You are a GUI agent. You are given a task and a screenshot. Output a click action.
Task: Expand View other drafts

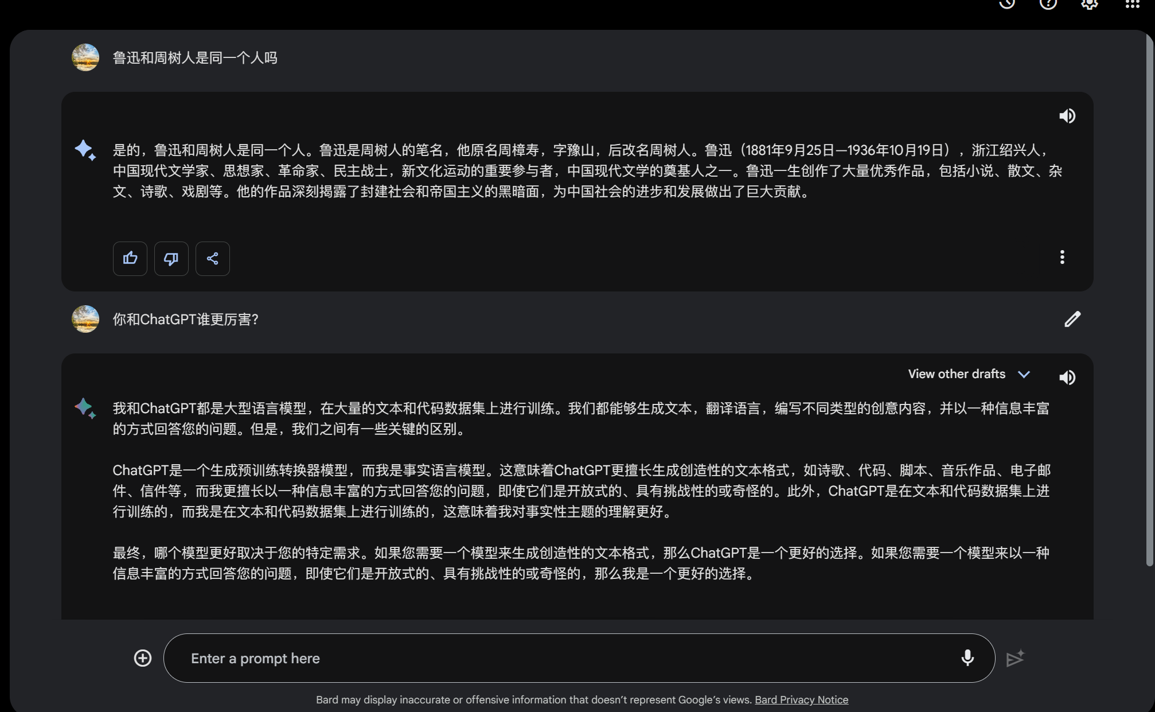969,374
